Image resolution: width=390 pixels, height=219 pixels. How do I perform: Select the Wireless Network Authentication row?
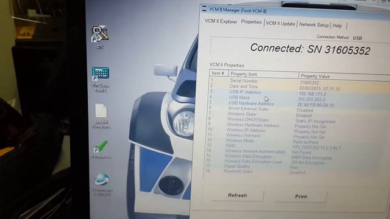[297, 151]
